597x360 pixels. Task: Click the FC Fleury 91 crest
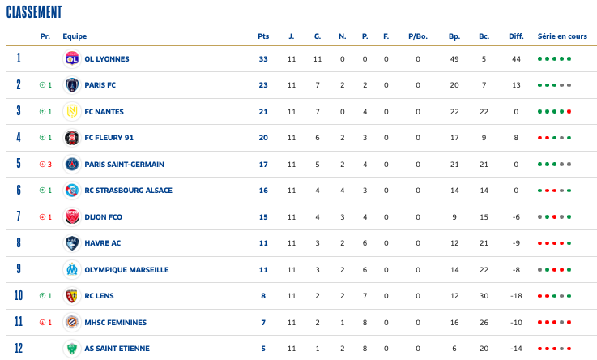coord(71,138)
